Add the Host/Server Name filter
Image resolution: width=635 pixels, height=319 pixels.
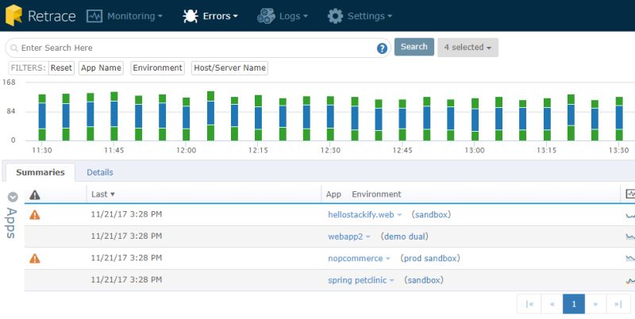pos(229,68)
